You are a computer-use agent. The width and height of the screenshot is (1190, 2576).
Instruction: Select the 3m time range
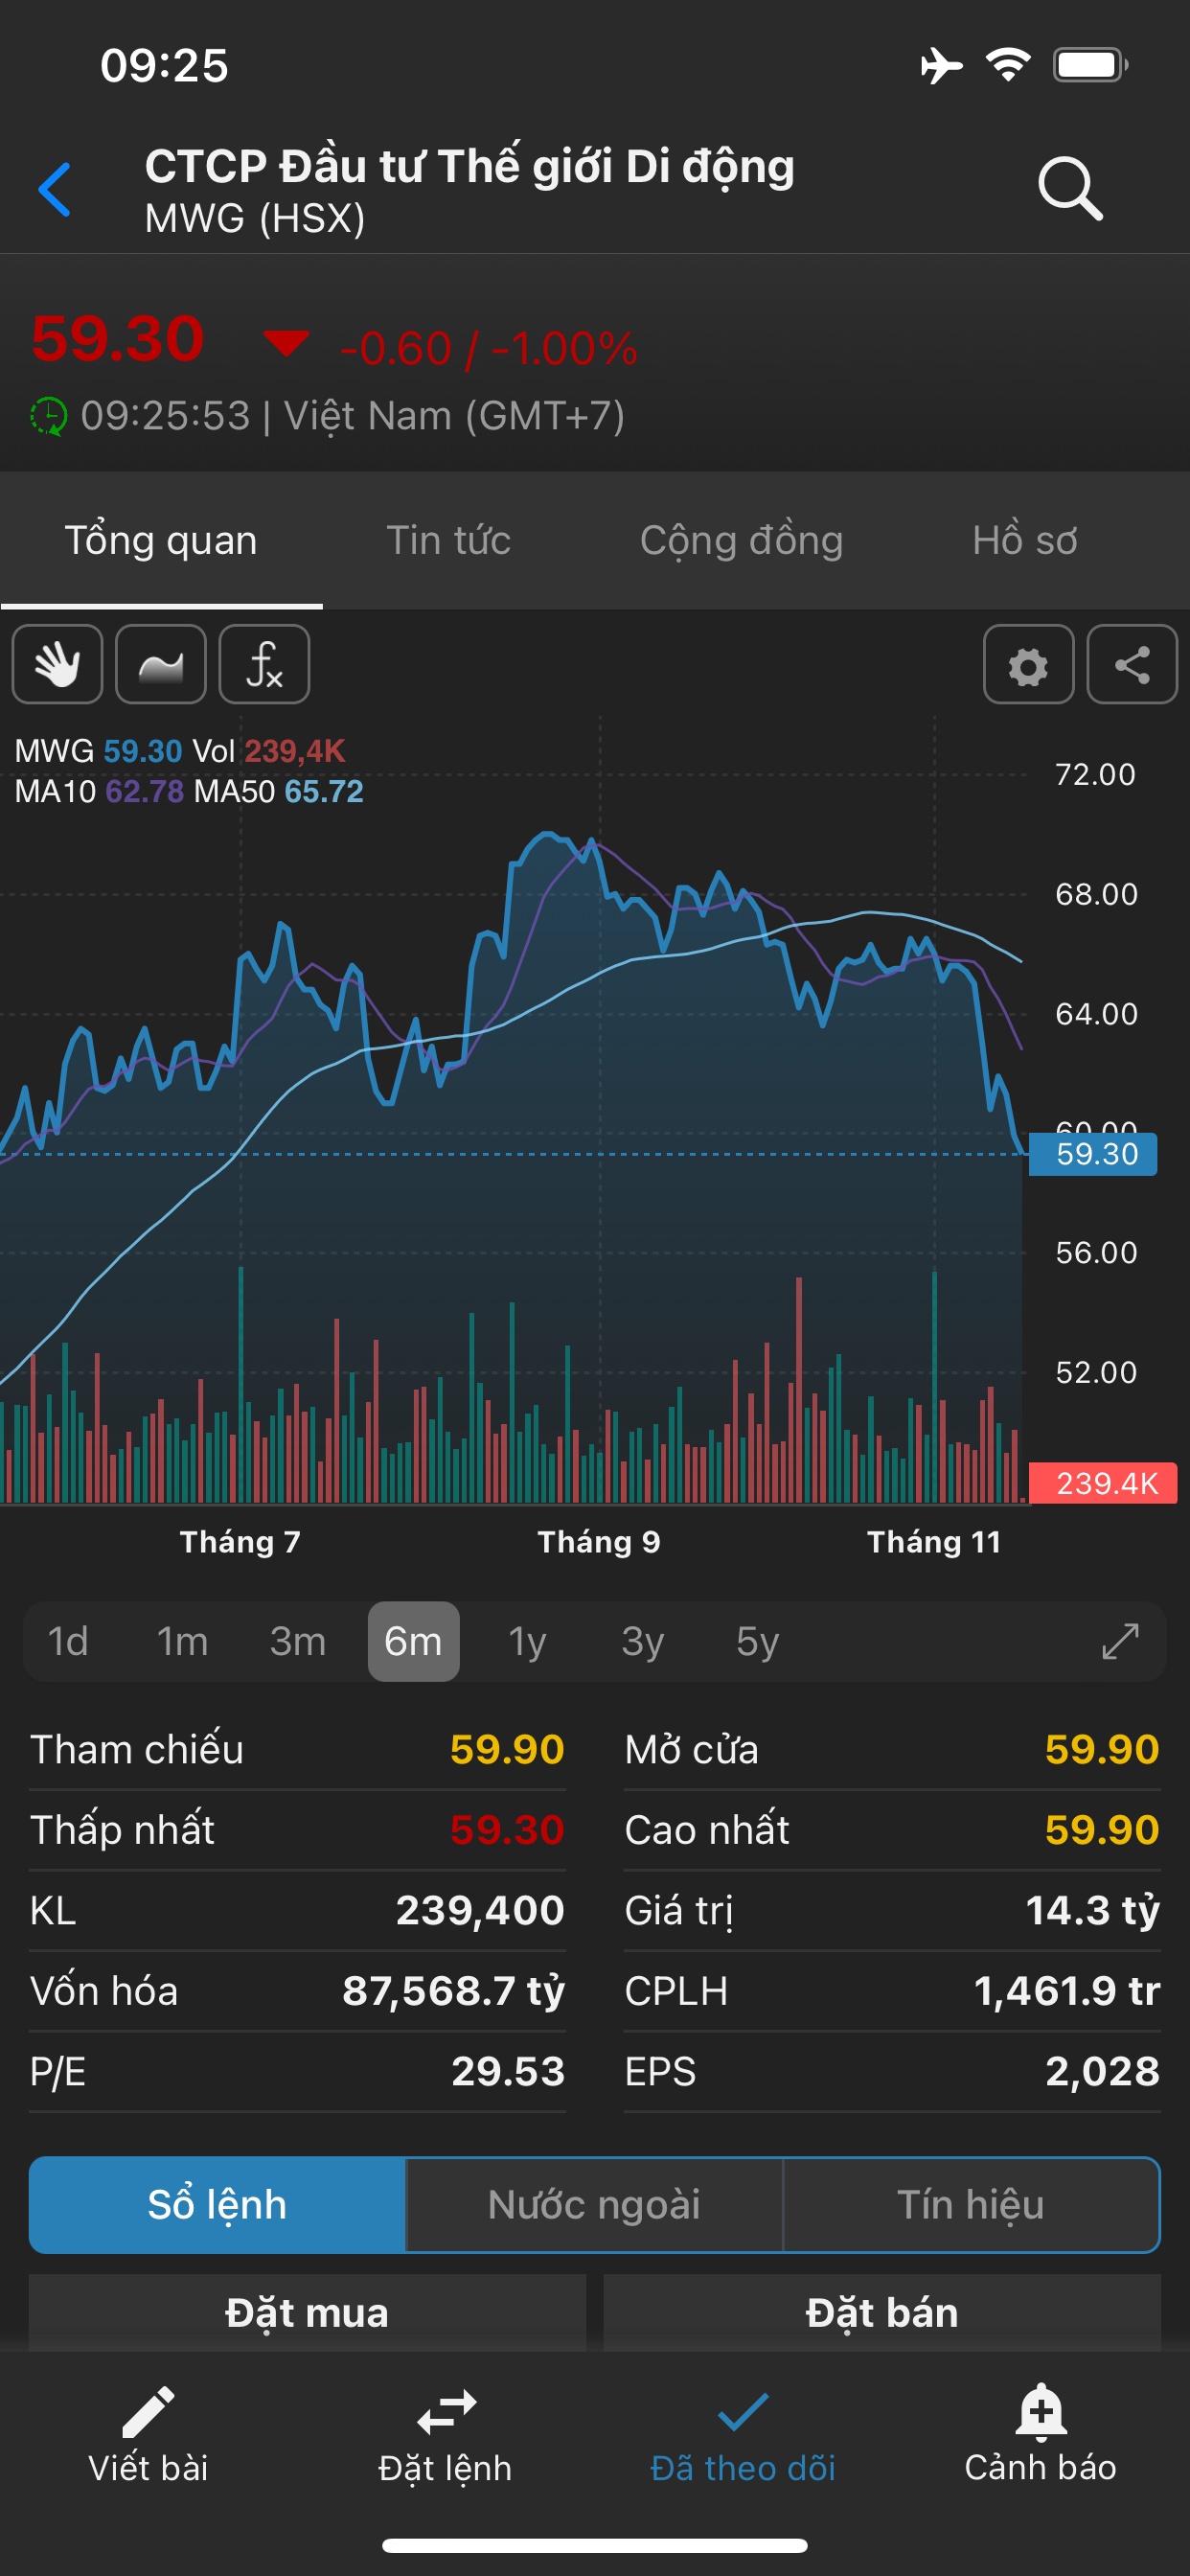click(x=297, y=1642)
